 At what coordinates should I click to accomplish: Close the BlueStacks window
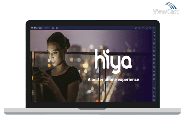[x=150, y=28]
